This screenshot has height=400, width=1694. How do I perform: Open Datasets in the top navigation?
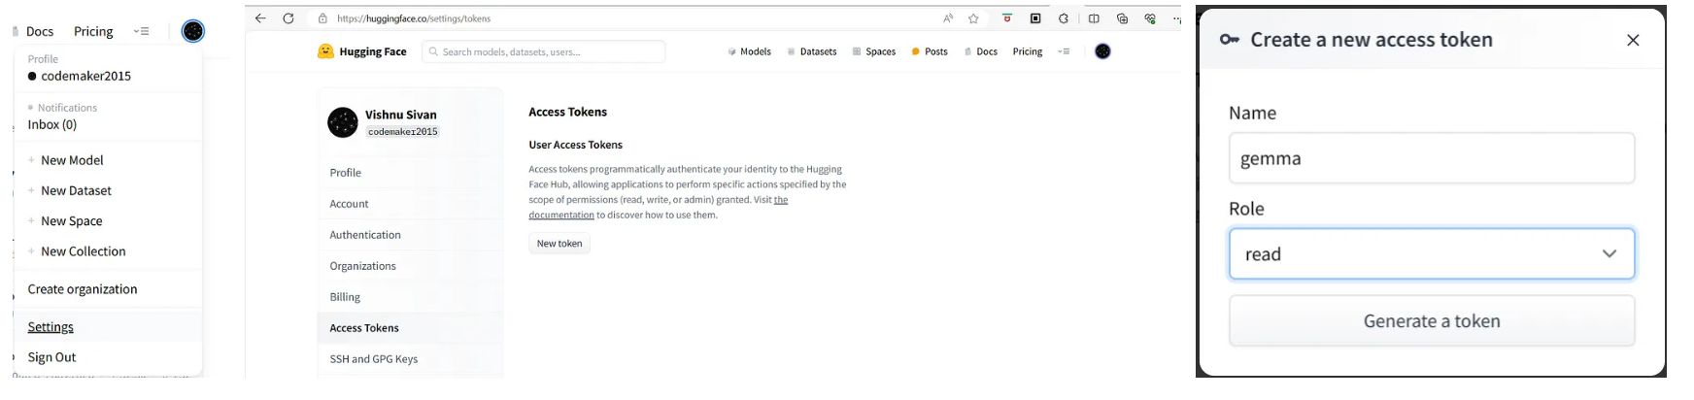click(812, 51)
